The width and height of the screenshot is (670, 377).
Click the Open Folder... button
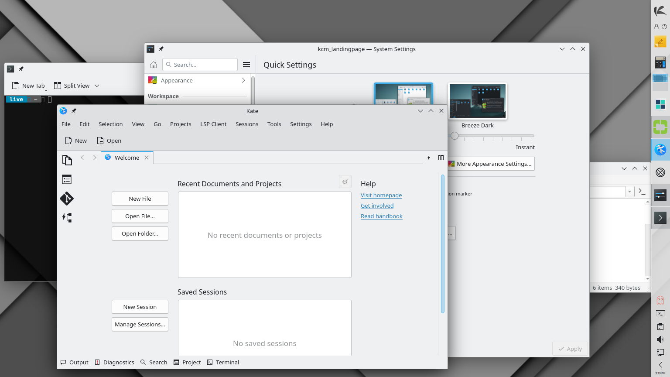pos(140,233)
